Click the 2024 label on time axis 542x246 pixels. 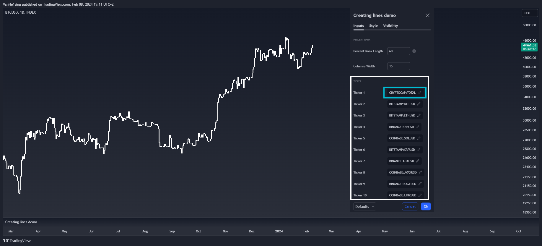[279, 231]
